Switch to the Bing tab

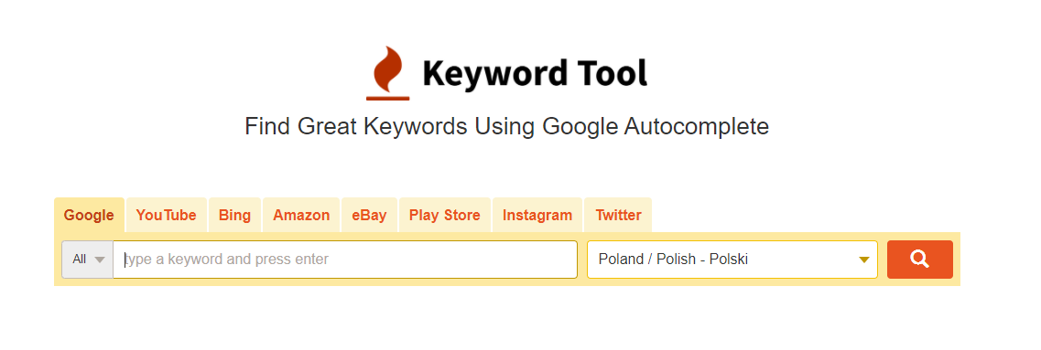click(x=234, y=215)
